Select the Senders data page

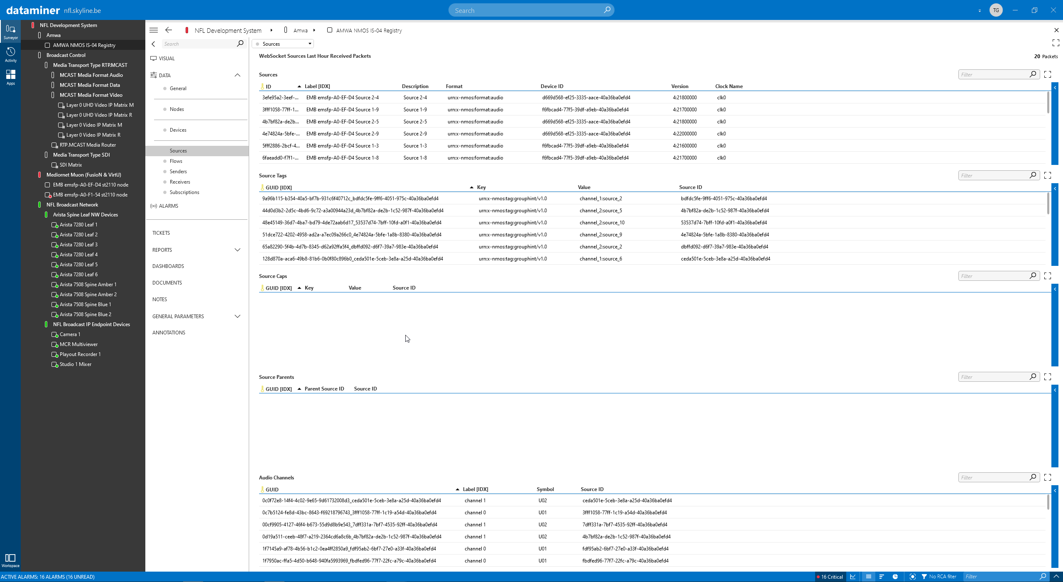coord(178,172)
